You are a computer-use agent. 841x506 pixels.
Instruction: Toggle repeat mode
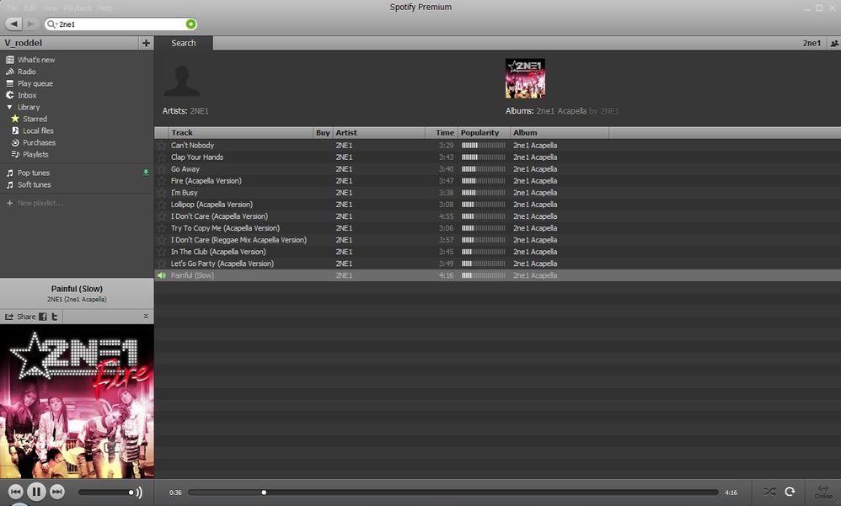tap(790, 492)
